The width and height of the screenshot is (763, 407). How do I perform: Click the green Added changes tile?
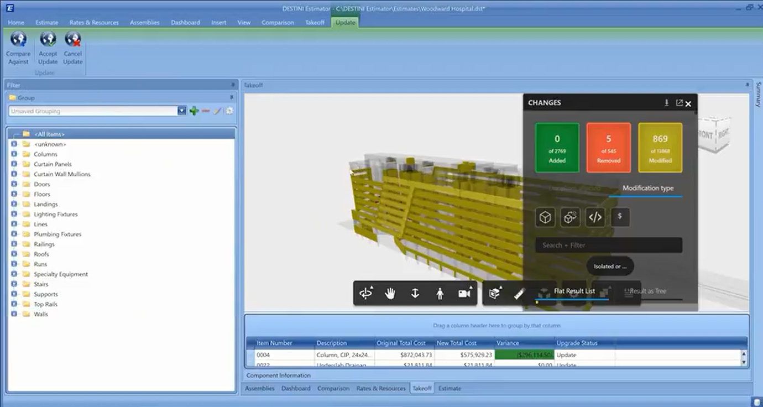pyautogui.click(x=557, y=148)
